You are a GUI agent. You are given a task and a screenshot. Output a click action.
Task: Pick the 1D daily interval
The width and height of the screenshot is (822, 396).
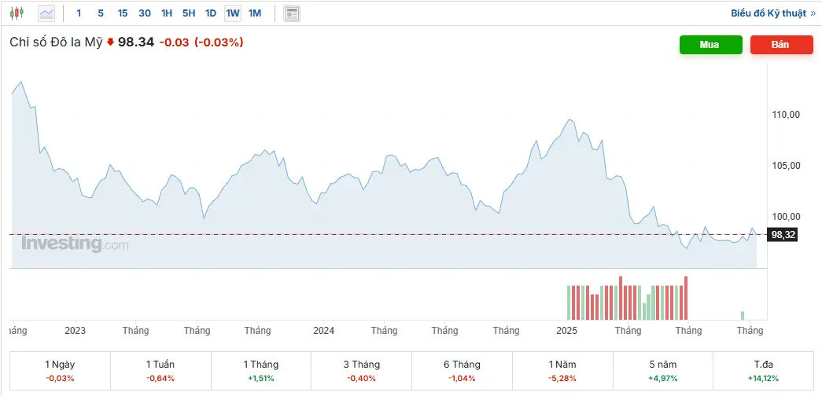click(x=211, y=13)
